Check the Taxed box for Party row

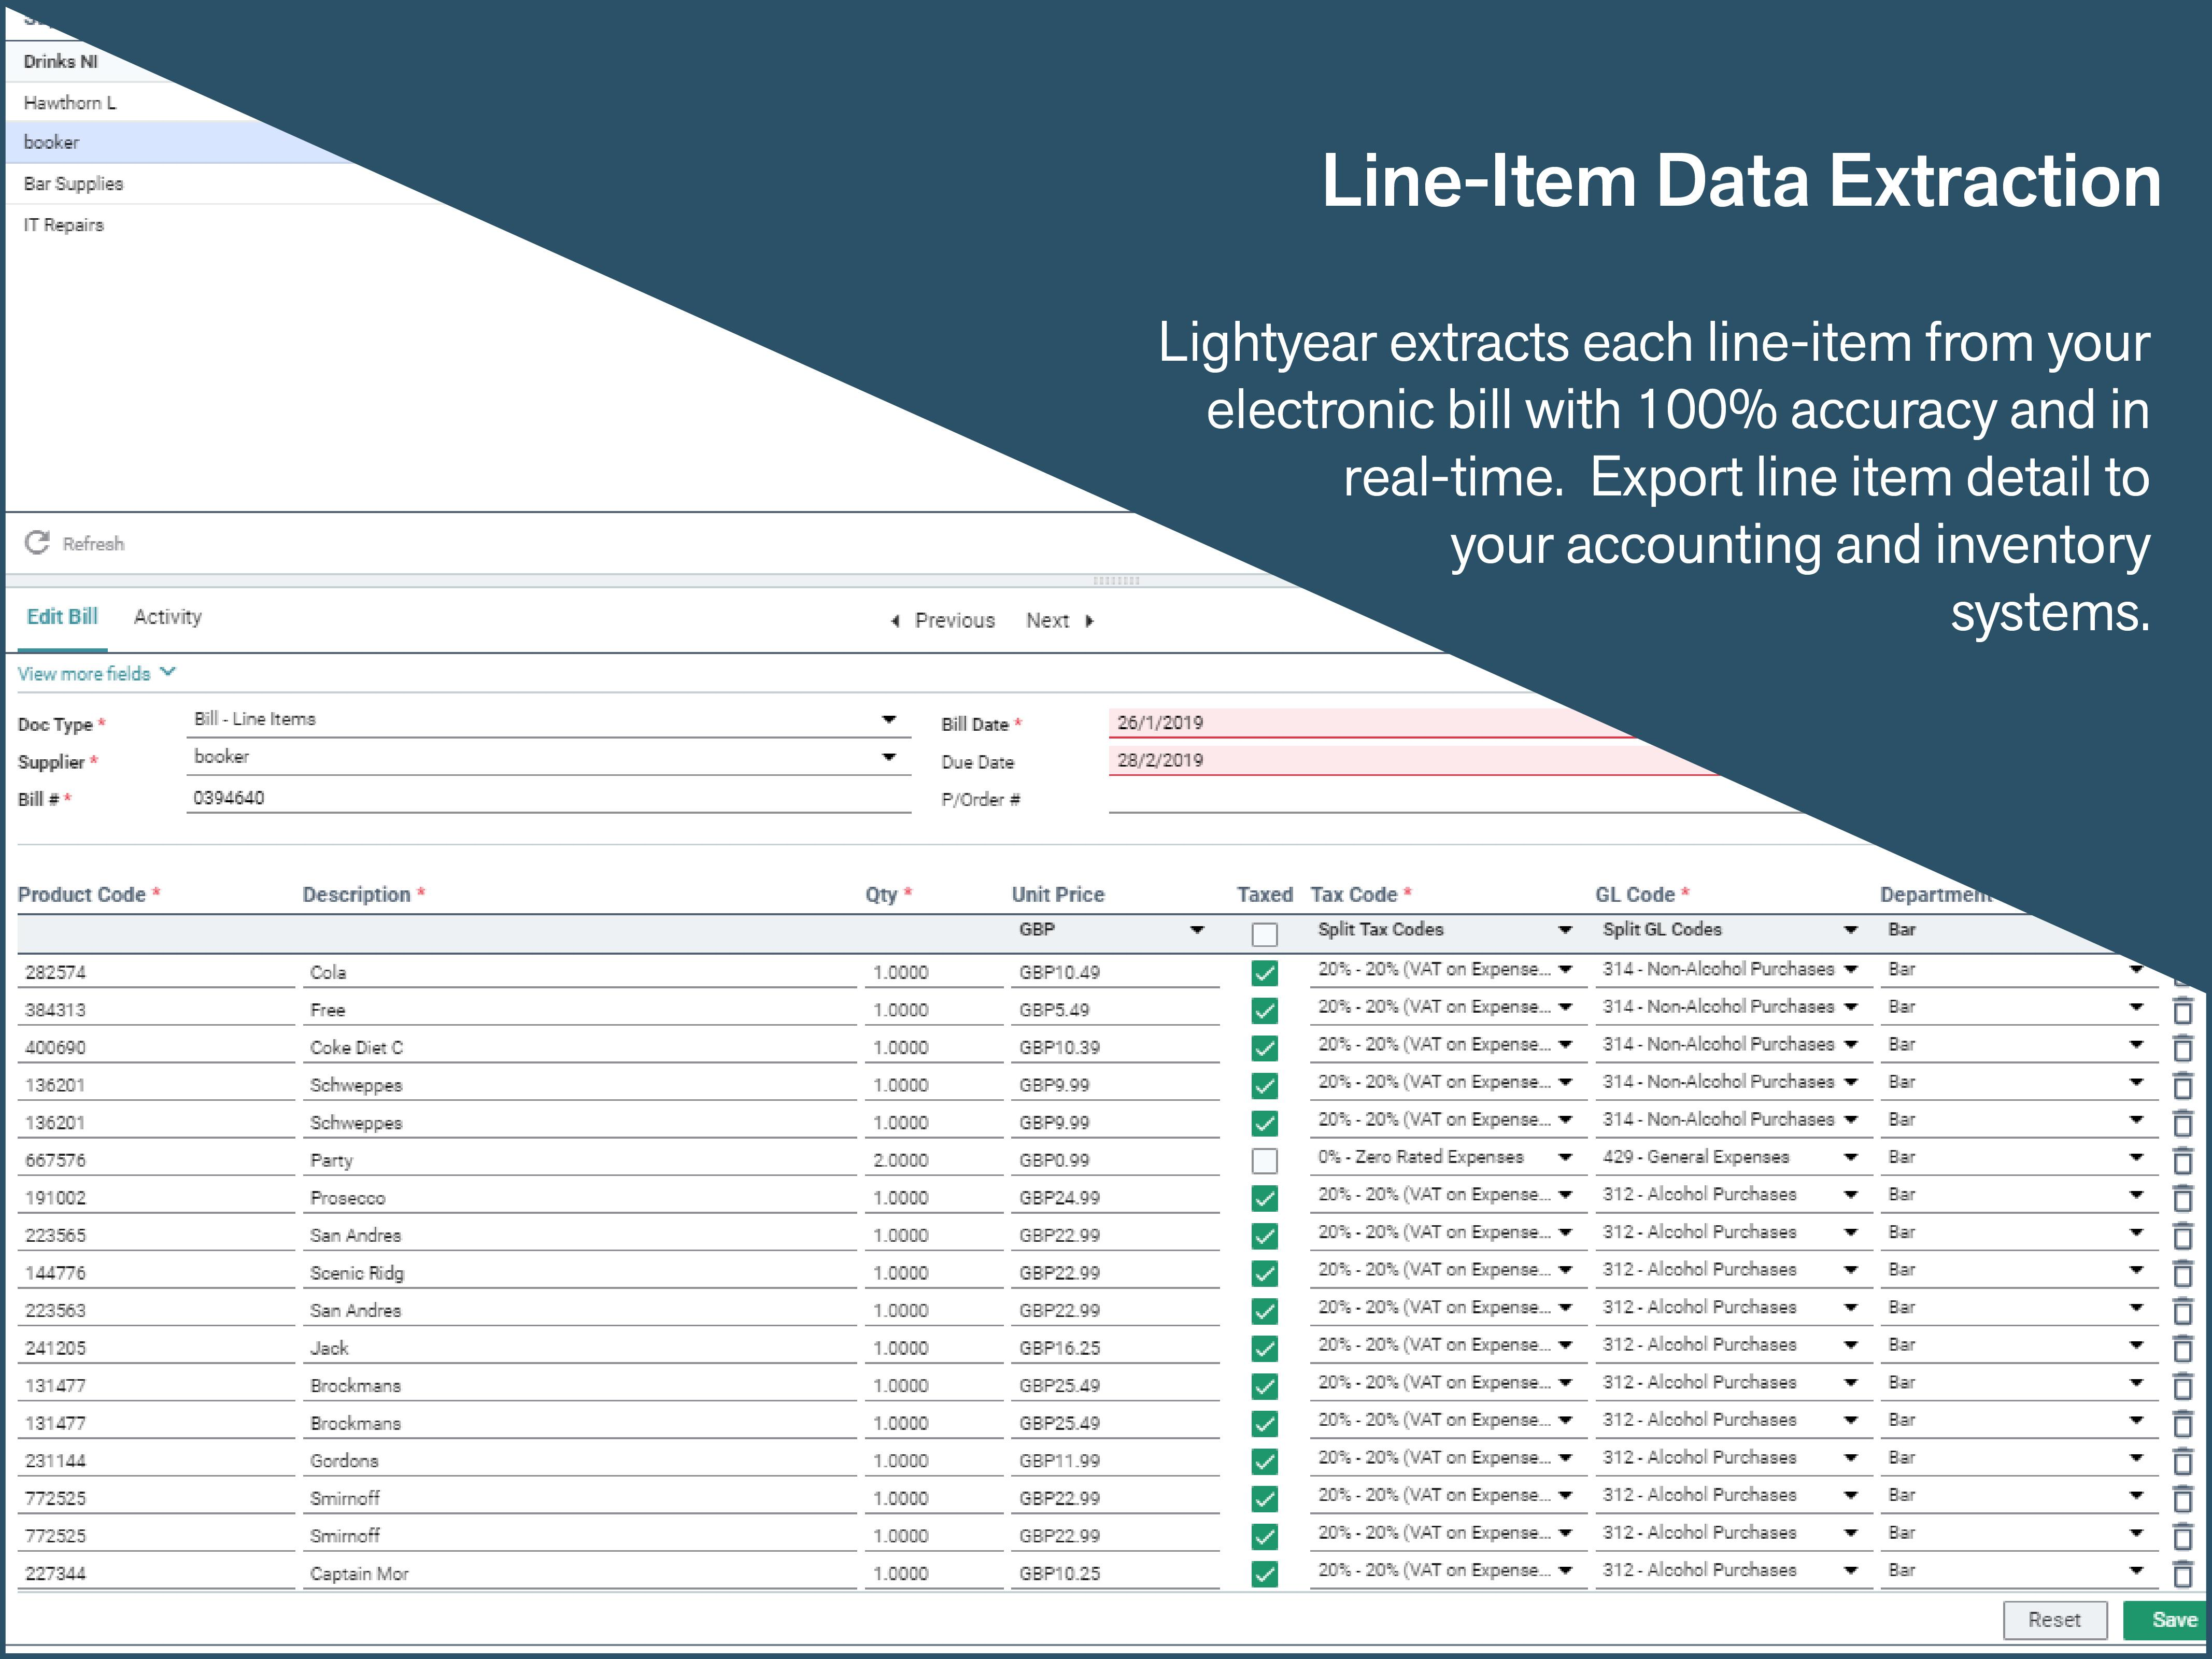(x=1264, y=1160)
